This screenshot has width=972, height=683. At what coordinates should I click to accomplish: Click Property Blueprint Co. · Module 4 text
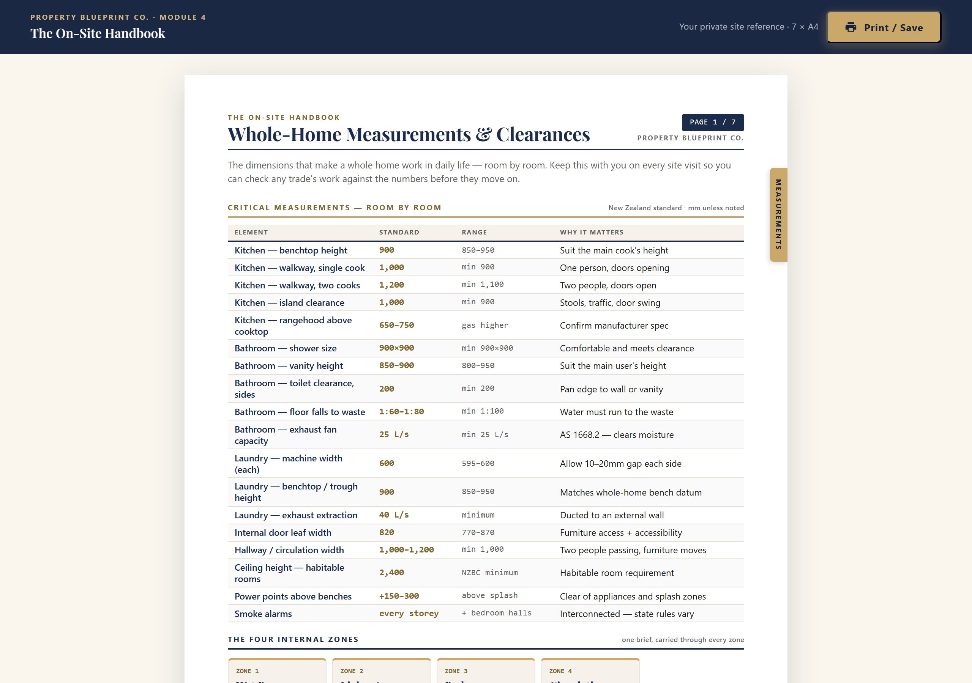118,17
